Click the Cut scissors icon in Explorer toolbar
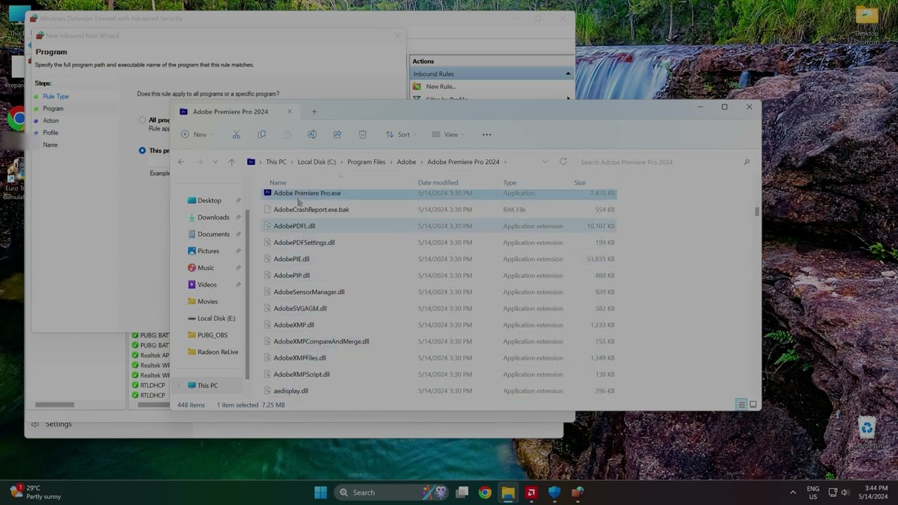 tap(236, 135)
